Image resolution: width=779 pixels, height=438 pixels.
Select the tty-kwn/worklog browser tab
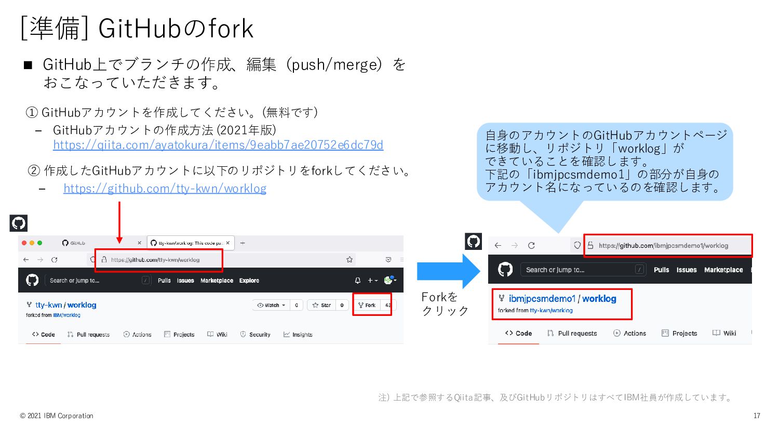point(191,243)
